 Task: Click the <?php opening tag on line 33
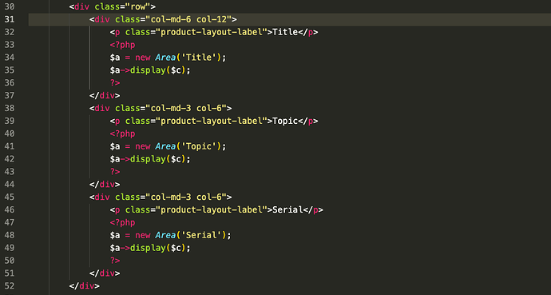(x=122, y=45)
